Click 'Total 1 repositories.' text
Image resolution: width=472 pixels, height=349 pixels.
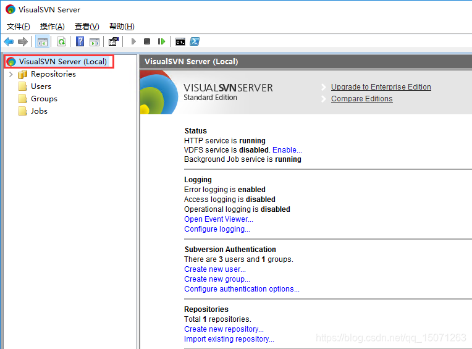pyautogui.click(x=217, y=319)
